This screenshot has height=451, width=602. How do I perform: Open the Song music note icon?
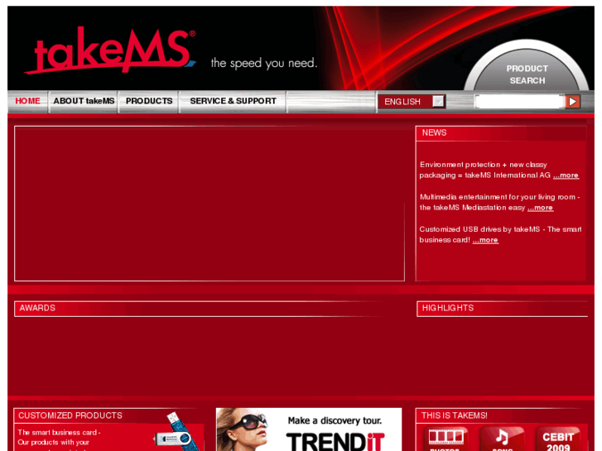[502, 439]
